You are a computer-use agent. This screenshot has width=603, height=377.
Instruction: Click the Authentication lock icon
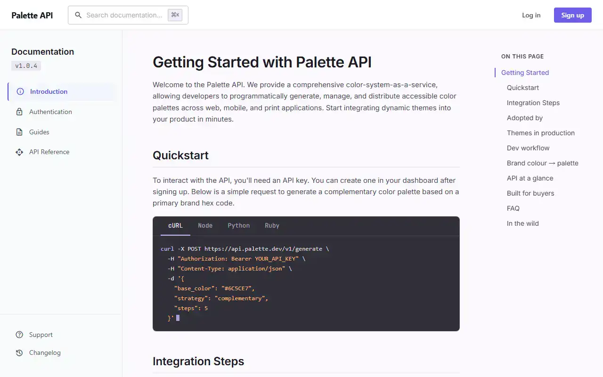19,112
